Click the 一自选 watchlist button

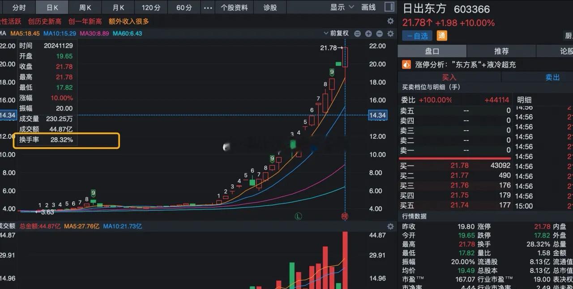[x=418, y=36]
